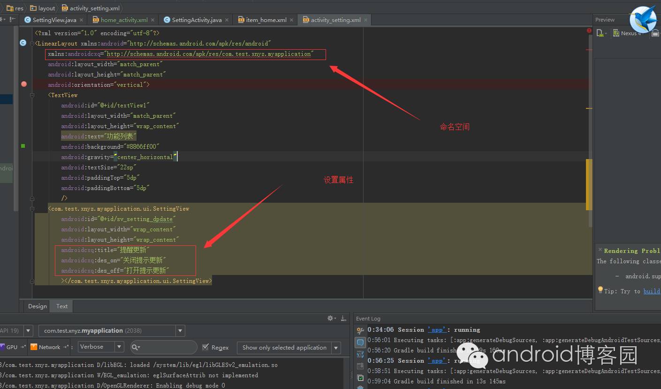Click the androidcxq:des_on attribute line
This screenshot has width=661, height=389.
coord(114,260)
